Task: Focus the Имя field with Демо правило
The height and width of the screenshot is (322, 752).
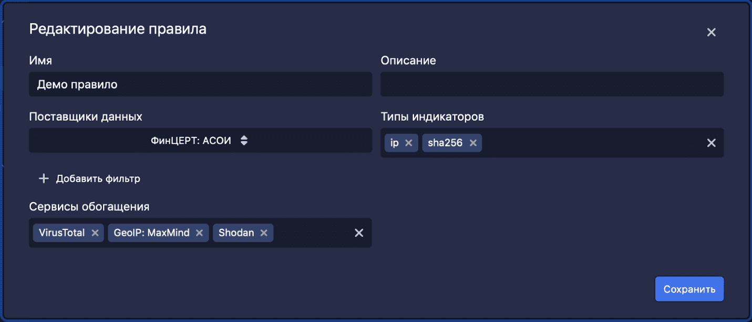Action: click(200, 84)
